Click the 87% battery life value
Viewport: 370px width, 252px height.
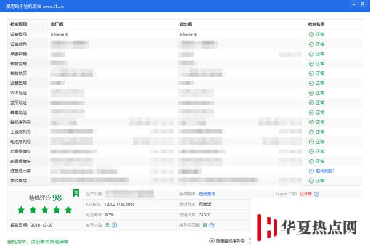tap(110, 215)
